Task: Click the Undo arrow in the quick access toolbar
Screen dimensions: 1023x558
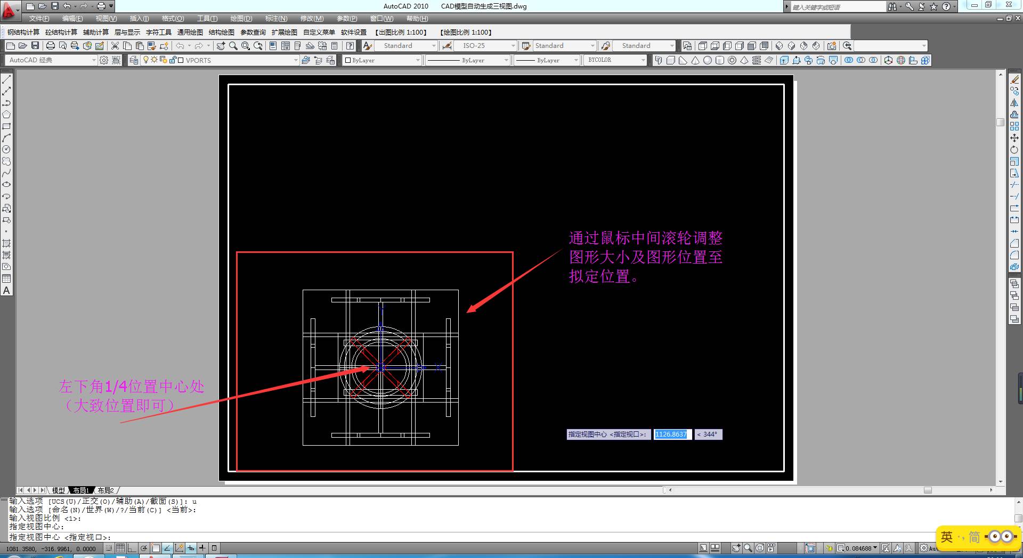Action: (x=67, y=6)
